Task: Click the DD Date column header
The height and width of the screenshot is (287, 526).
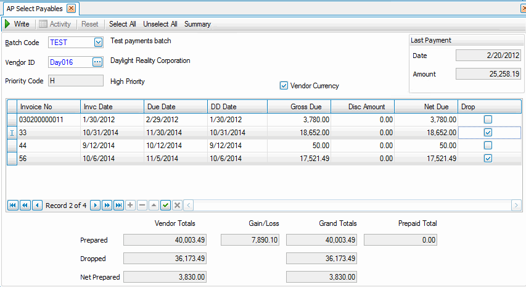Action: pyautogui.click(x=237, y=107)
